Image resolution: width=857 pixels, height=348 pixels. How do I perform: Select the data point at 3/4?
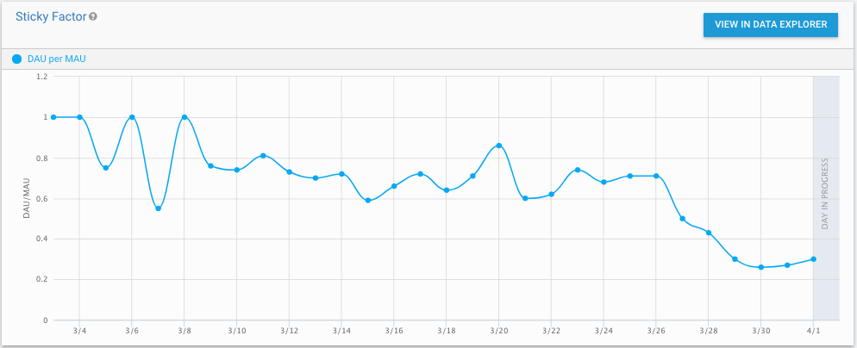[x=79, y=117]
